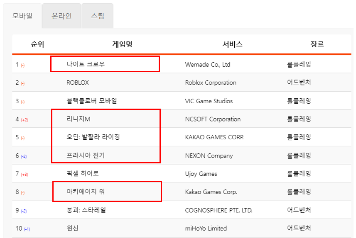Click genre 롤플레잉 in 리니지M row

tap(299, 119)
